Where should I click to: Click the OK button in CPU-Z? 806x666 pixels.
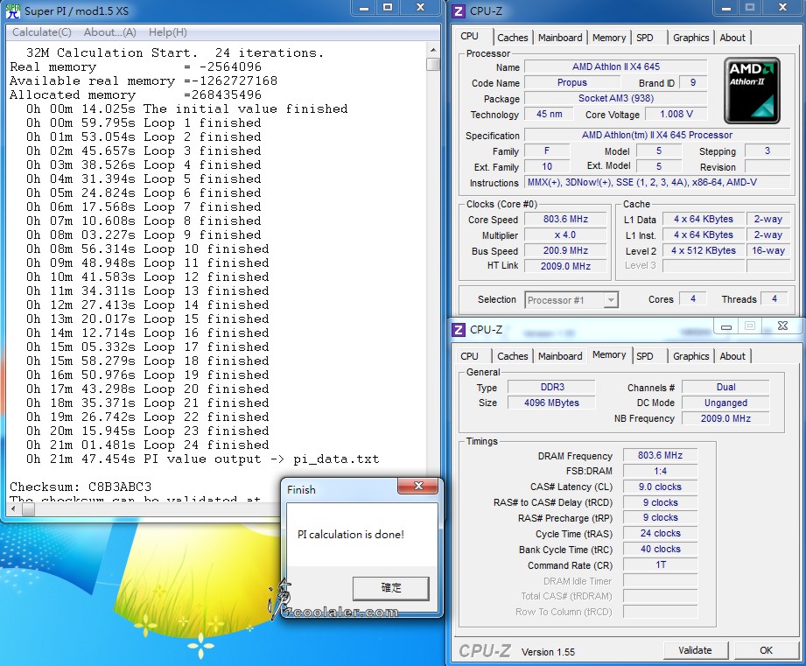point(766,650)
